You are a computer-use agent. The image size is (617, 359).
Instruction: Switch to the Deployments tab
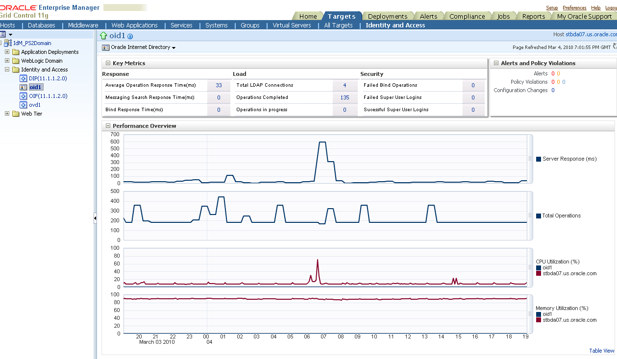(x=388, y=16)
